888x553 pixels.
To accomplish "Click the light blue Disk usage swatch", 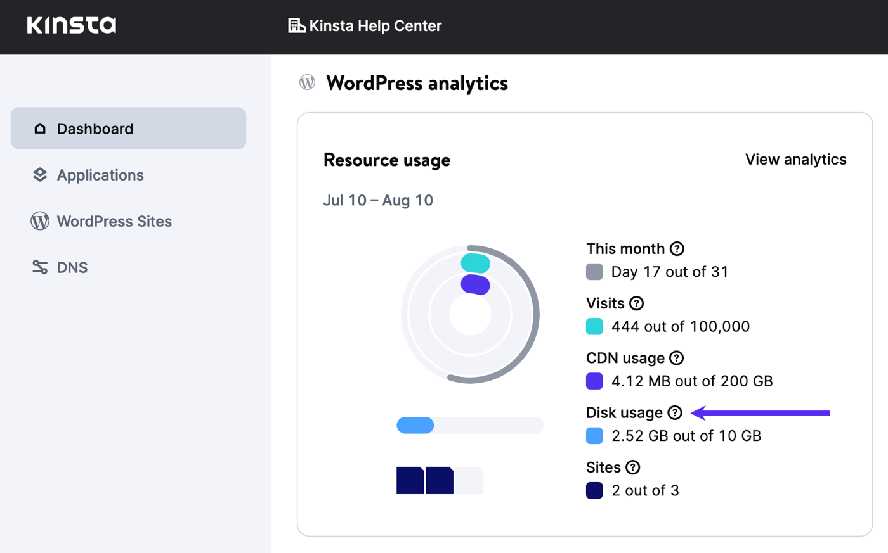I will (x=594, y=436).
